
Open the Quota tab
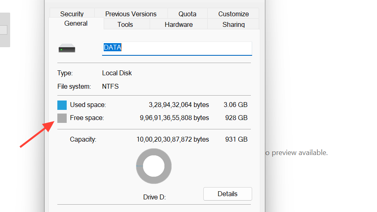tap(187, 14)
